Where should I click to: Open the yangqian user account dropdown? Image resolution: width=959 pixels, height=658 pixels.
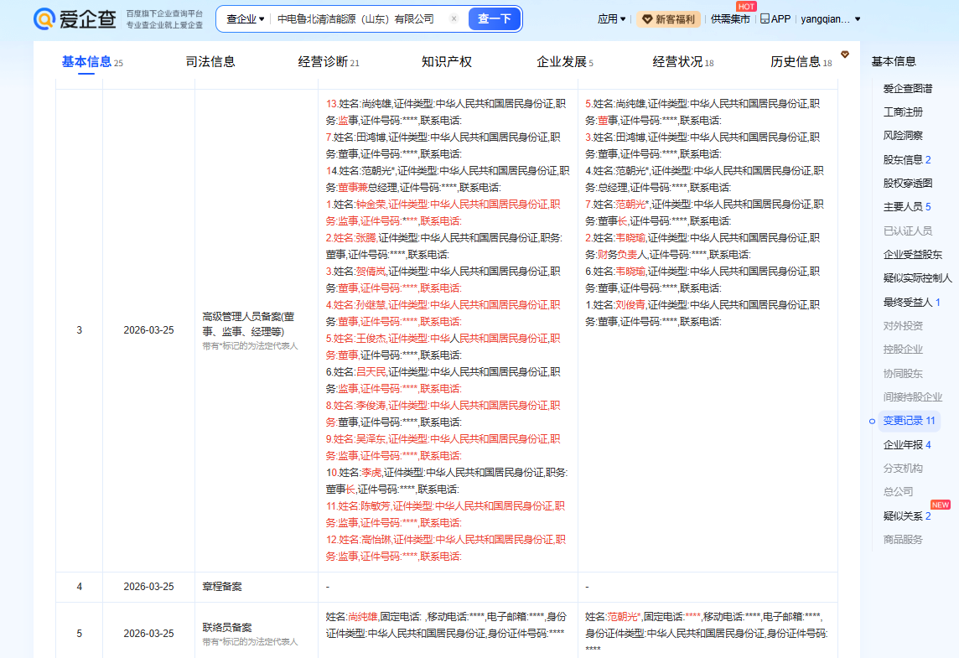click(x=830, y=18)
